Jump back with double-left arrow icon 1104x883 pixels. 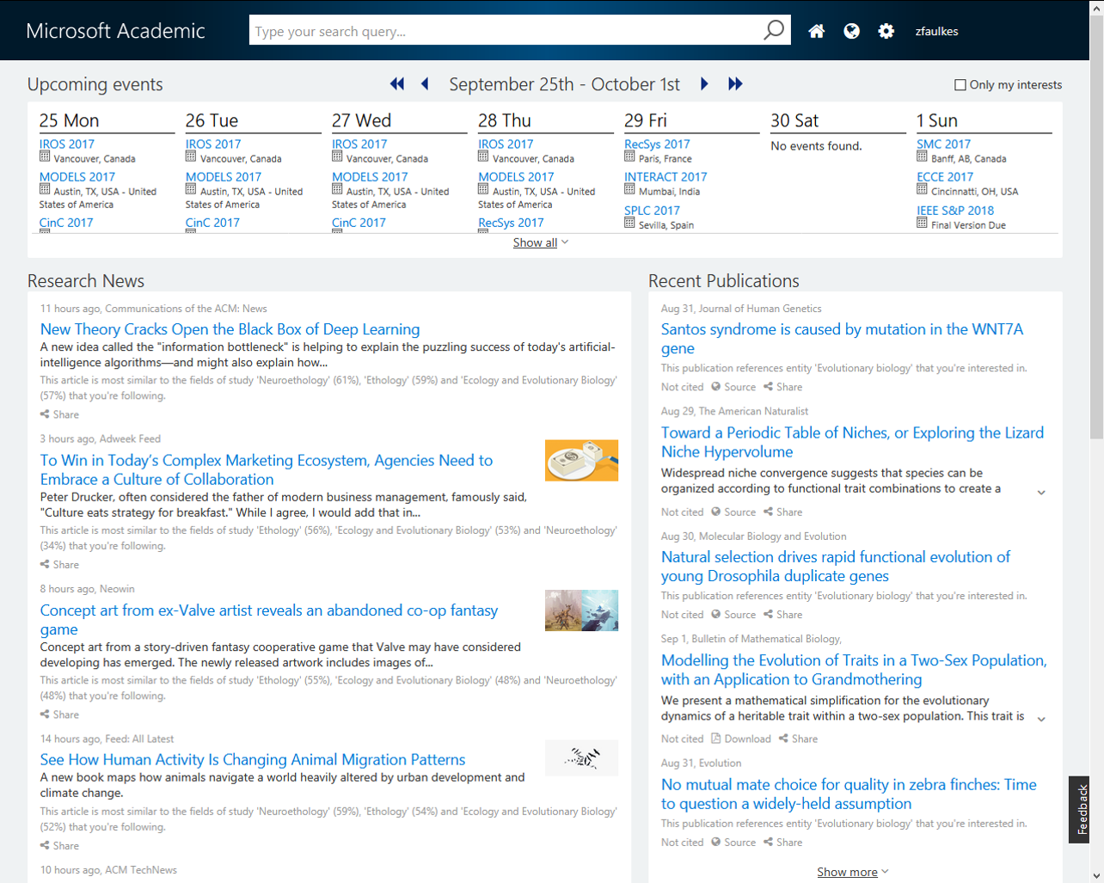click(397, 83)
